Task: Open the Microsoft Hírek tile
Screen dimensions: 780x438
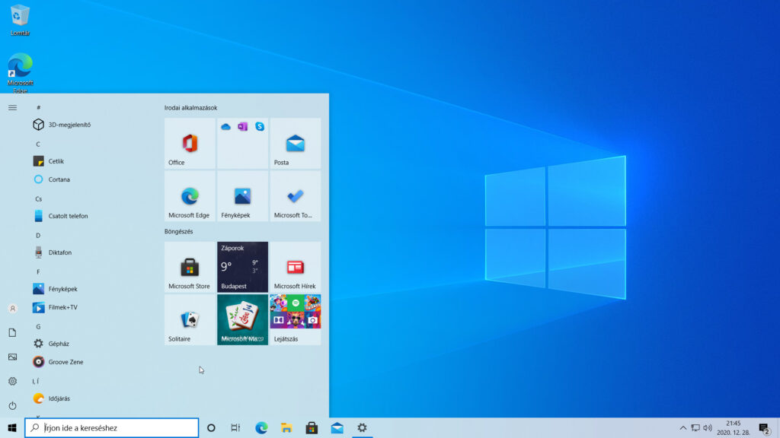Action: tap(295, 267)
